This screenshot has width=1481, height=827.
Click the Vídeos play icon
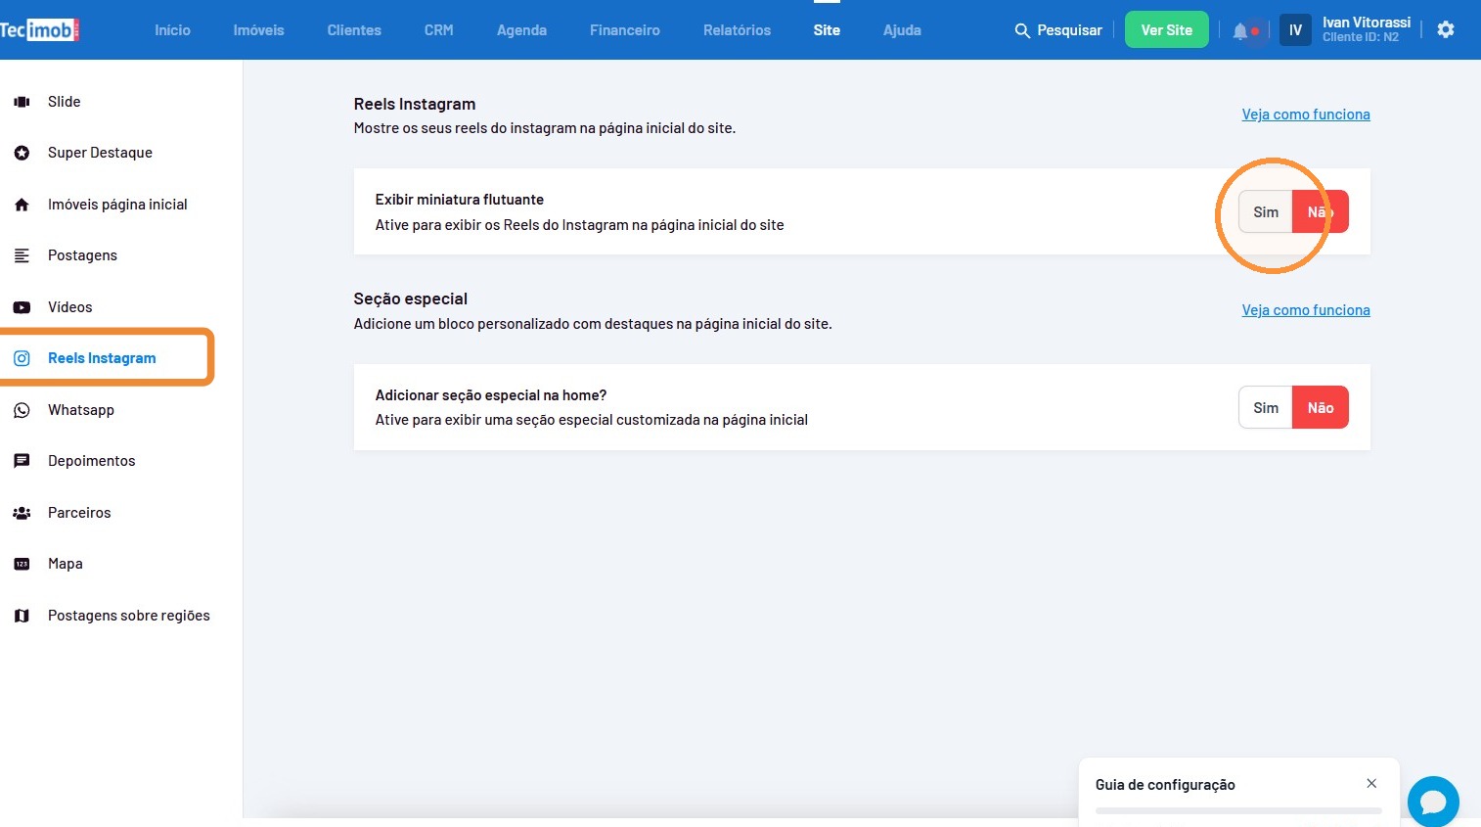22,307
